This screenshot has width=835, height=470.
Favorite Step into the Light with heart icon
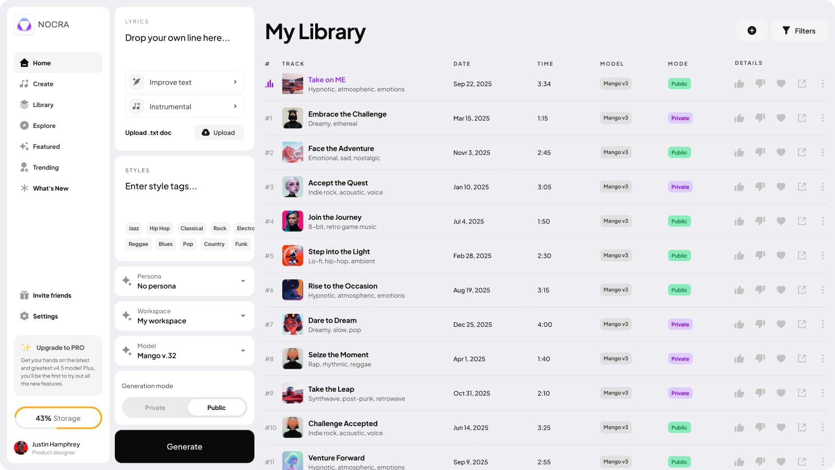(x=781, y=255)
